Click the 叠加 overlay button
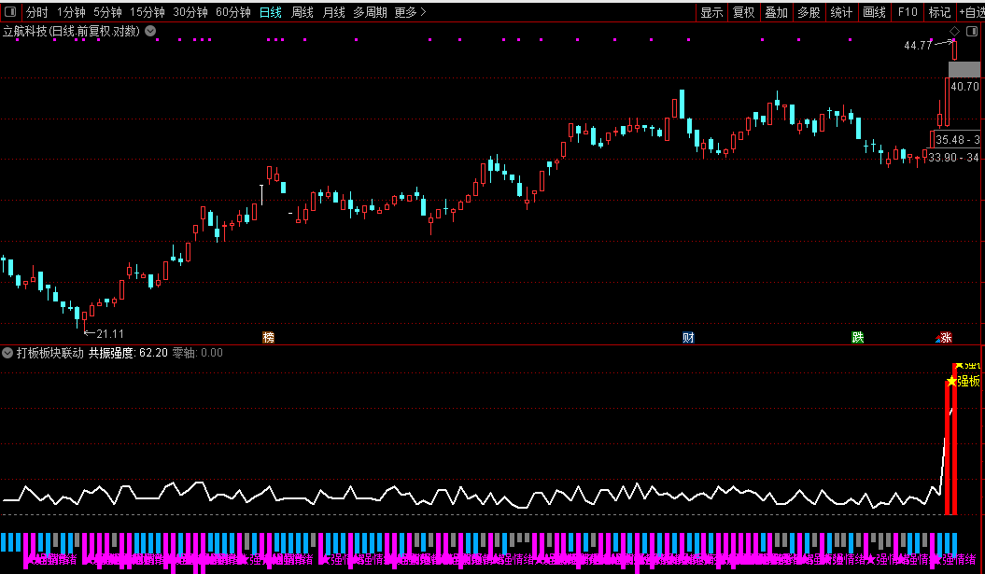 tap(776, 12)
